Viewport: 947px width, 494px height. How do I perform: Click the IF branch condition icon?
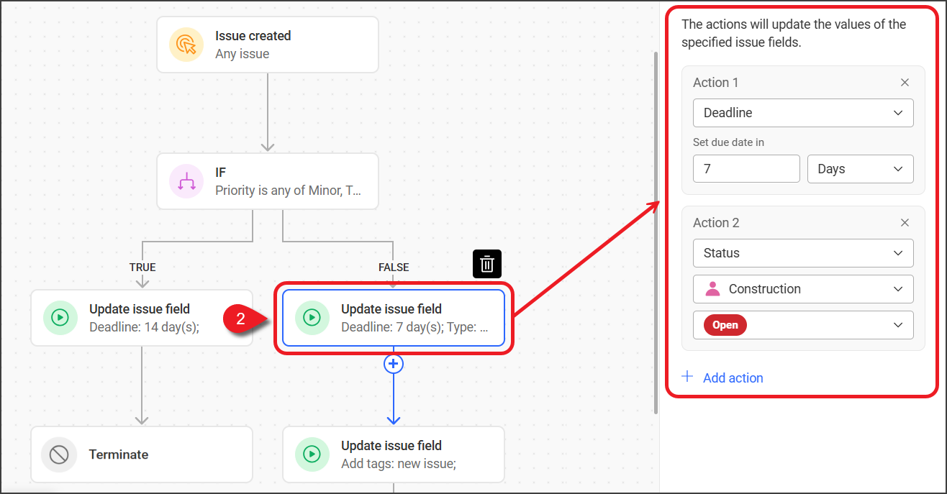pyautogui.click(x=186, y=181)
